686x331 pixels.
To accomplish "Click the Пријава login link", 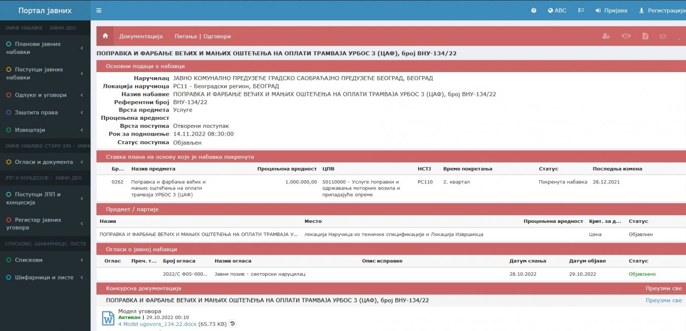I will coord(611,10).
